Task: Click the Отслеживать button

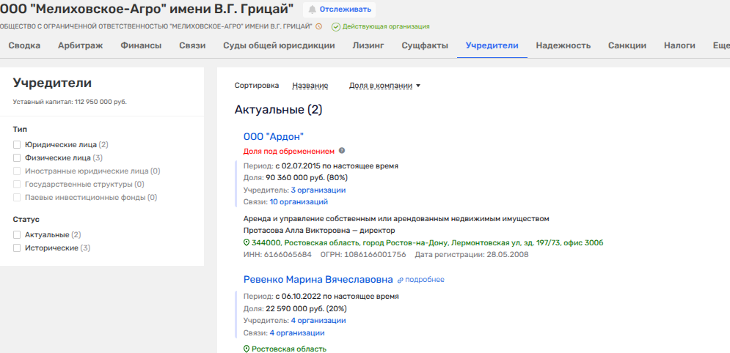Action: coord(338,10)
